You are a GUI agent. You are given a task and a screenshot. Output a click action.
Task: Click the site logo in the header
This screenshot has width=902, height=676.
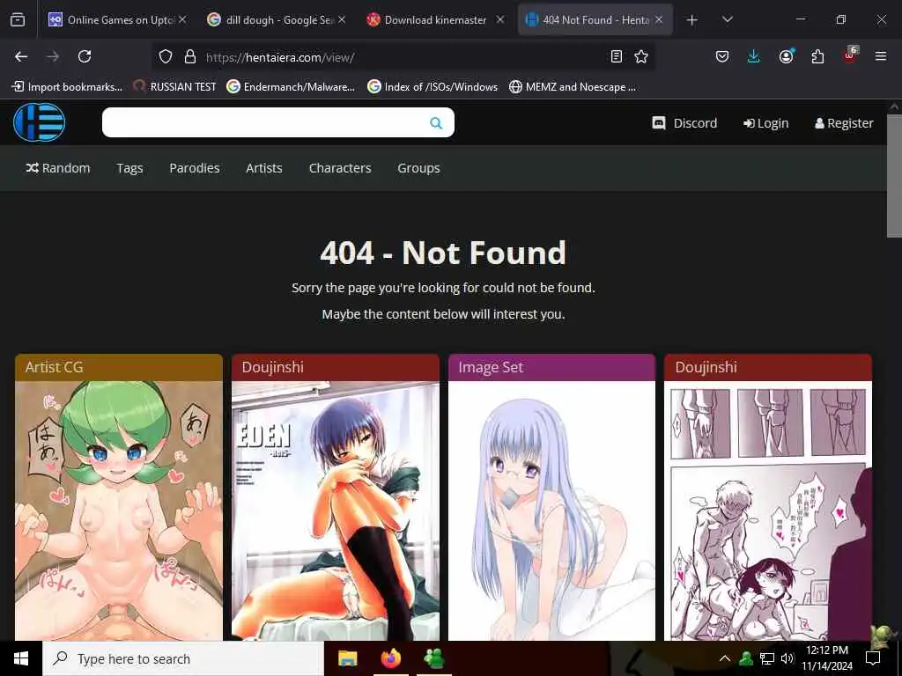click(x=39, y=122)
